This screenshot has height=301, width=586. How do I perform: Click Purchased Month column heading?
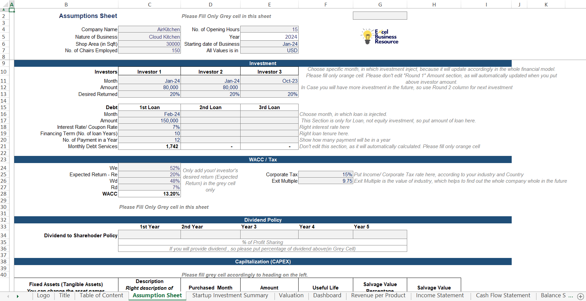pos(210,288)
